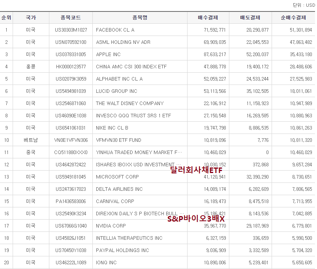Click stock code HK0000123577
Screen dimensions: 317x269
pyautogui.click(x=71, y=66)
